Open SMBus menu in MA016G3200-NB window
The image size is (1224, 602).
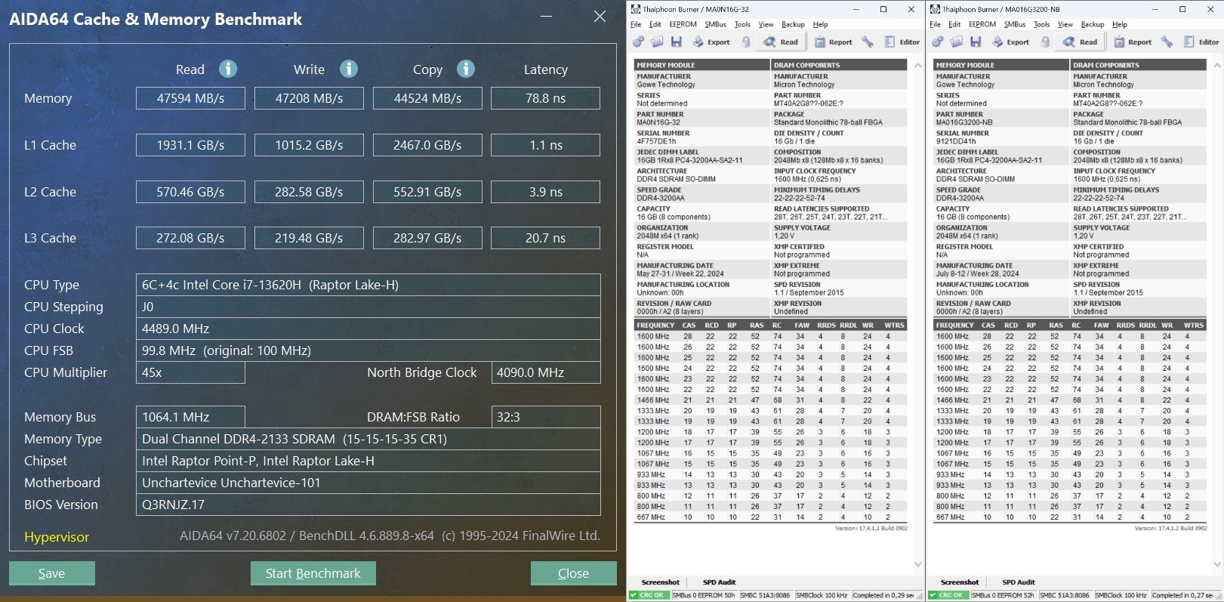click(1015, 24)
